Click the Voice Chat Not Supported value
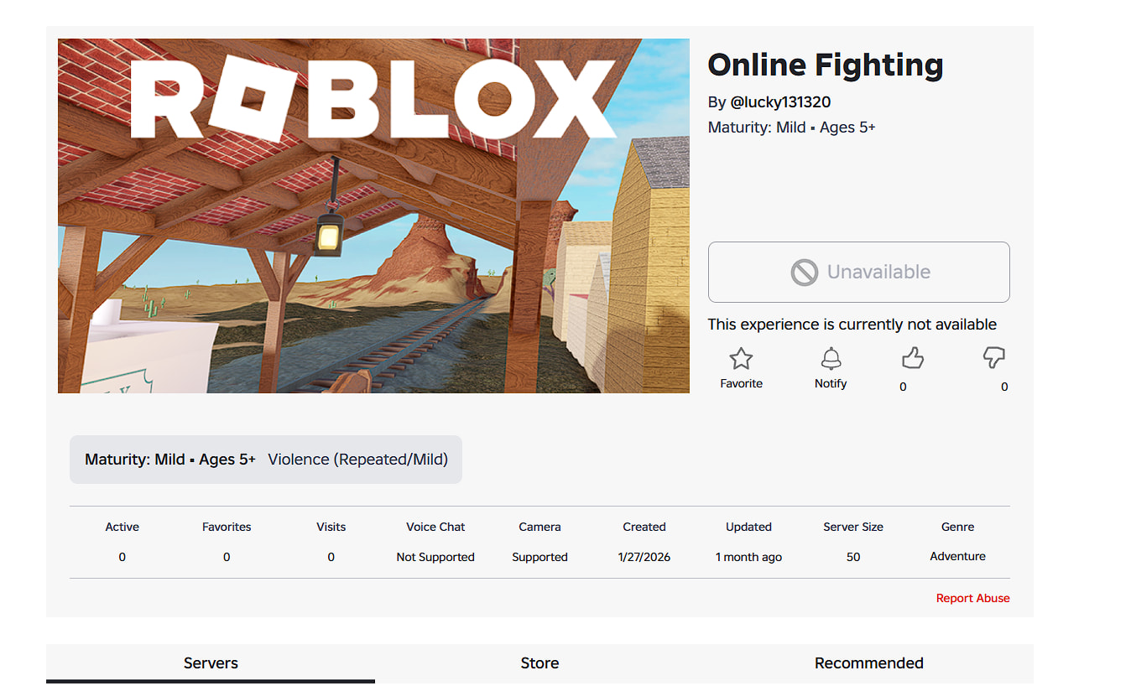1131x686 pixels. [435, 557]
